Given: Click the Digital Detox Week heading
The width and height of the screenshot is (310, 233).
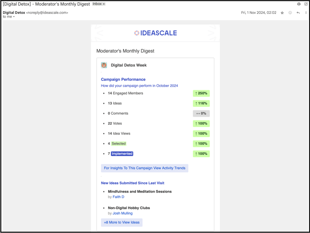Looking at the screenshot, I should point(129,65).
